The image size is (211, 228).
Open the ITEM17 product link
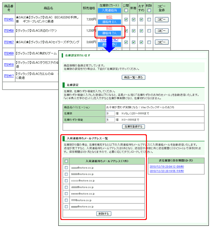9,76
